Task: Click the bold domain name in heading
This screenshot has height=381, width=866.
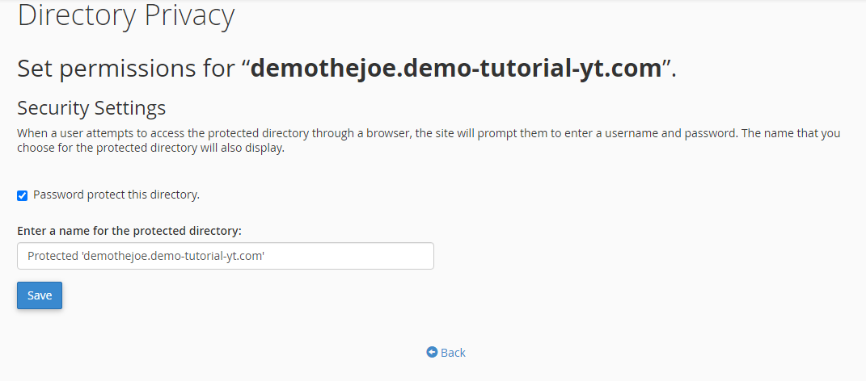Action: point(455,68)
